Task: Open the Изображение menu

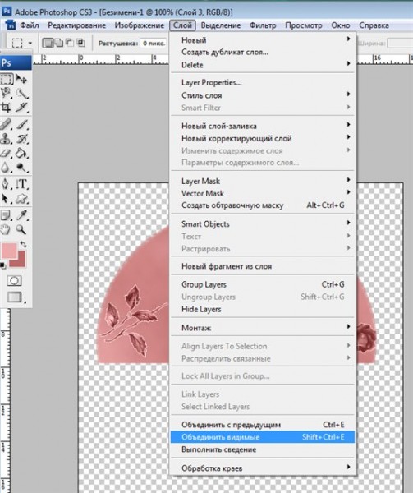Action: point(139,25)
